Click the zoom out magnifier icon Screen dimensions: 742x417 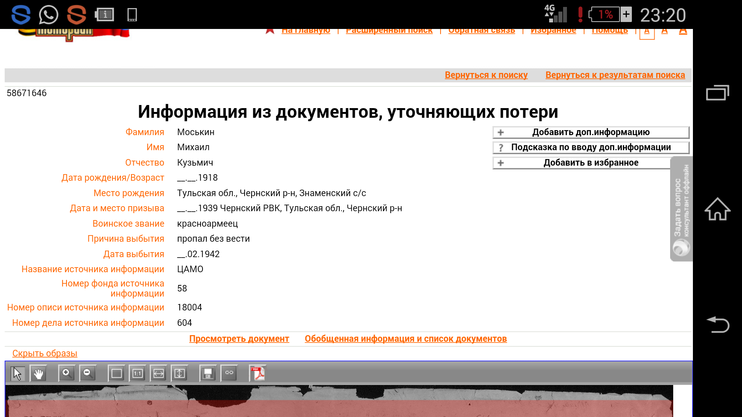88,373
